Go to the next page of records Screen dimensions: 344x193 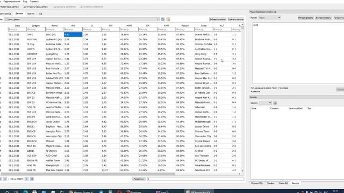26,179
